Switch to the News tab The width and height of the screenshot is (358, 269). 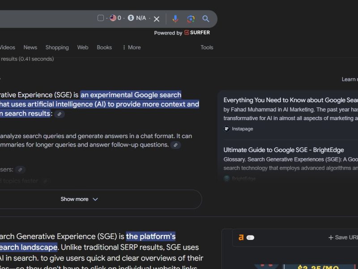click(30, 48)
